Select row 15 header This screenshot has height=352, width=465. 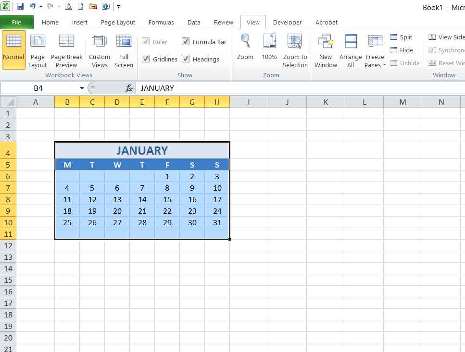(x=8, y=280)
